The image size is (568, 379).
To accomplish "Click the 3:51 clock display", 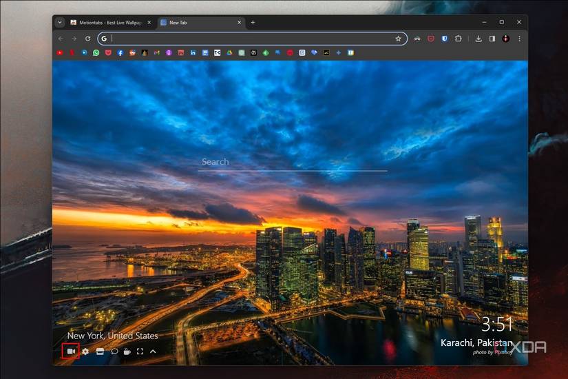I will (496, 325).
